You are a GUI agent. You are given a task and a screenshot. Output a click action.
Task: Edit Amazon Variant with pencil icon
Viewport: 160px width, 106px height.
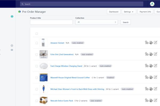click(155, 42)
